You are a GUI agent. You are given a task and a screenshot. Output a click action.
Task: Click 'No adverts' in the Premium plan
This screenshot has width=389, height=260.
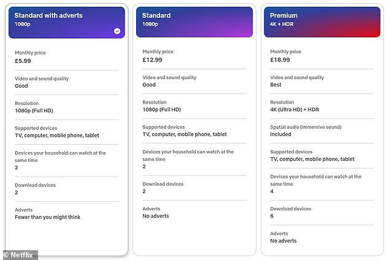point(283,241)
